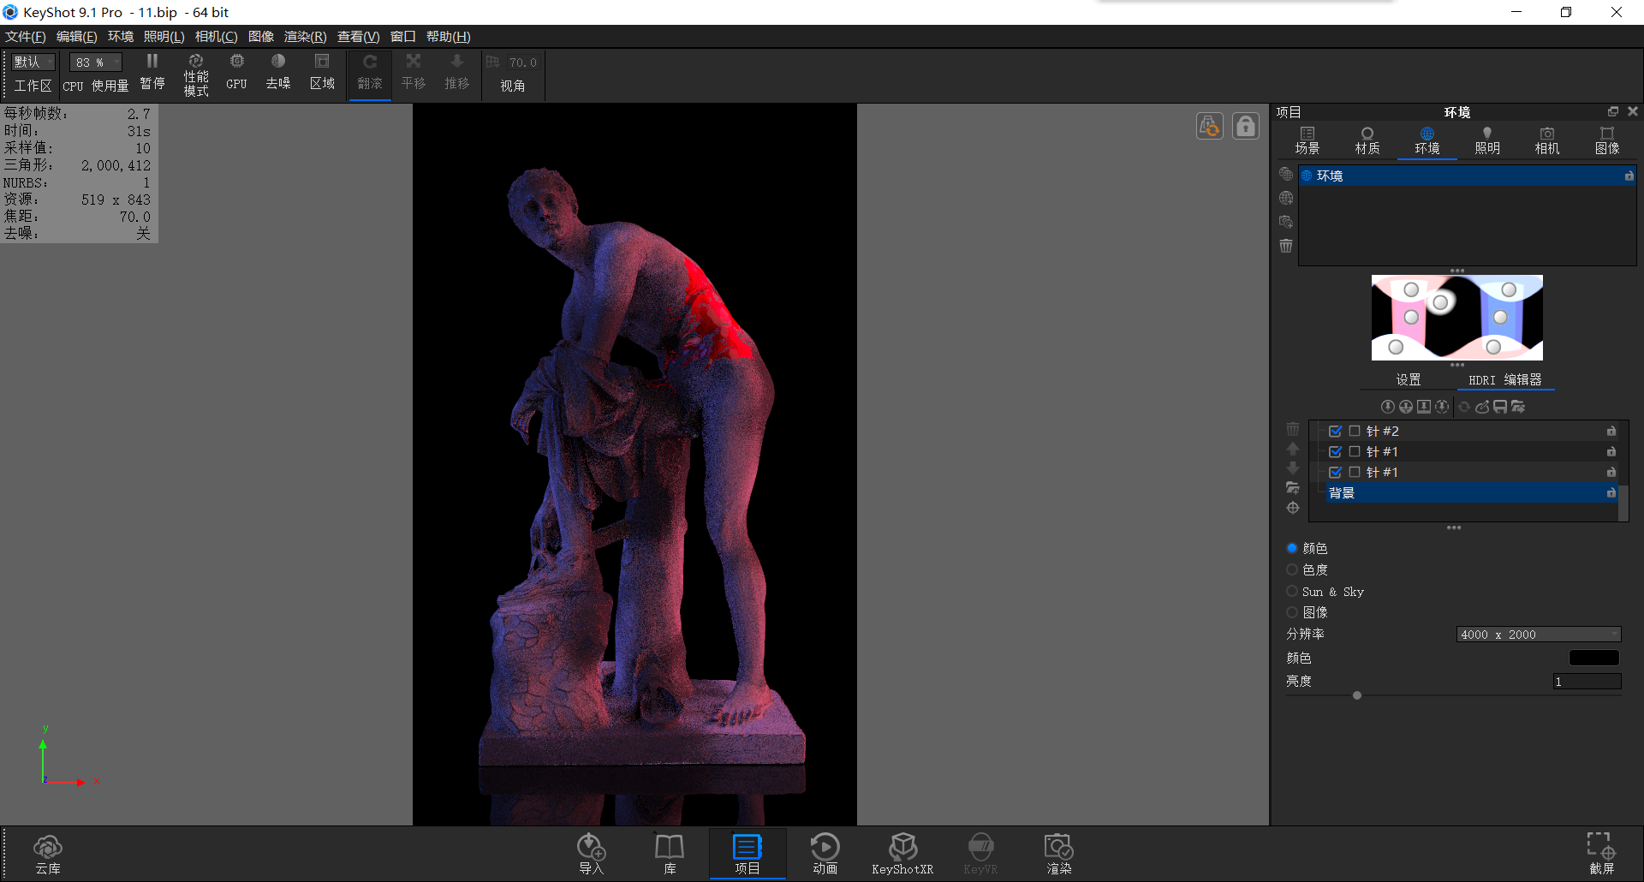Switch to the 设置 view of environment
Viewport: 1644px width, 882px height.
tap(1409, 379)
